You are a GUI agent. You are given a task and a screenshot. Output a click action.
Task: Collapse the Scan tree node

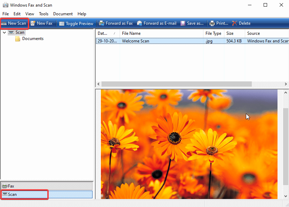click(4, 32)
